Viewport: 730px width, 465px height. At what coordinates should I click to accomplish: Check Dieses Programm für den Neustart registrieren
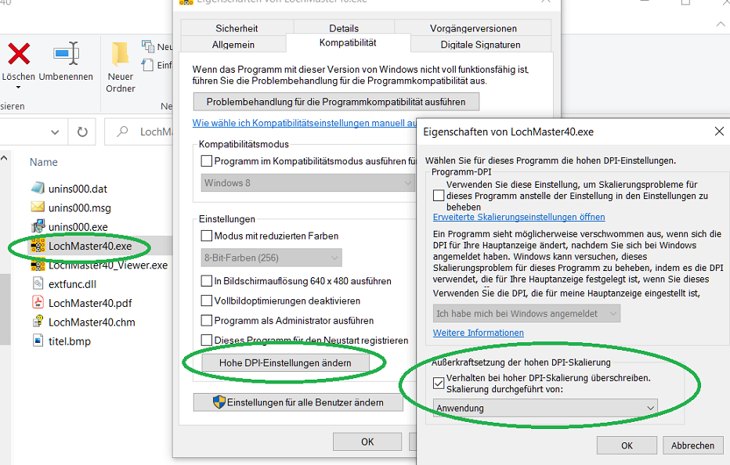pyautogui.click(x=206, y=341)
